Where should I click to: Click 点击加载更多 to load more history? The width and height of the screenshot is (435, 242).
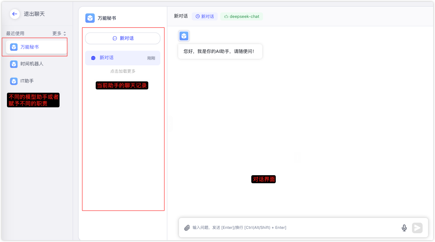[123, 71]
